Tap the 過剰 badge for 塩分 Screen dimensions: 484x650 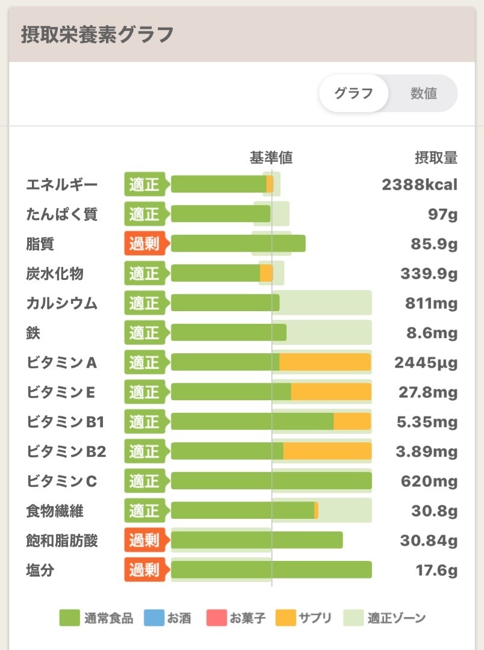click(144, 570)
